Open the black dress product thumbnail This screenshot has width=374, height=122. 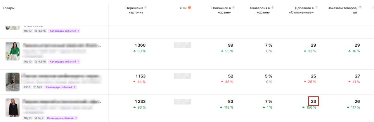tap(13, 82)
